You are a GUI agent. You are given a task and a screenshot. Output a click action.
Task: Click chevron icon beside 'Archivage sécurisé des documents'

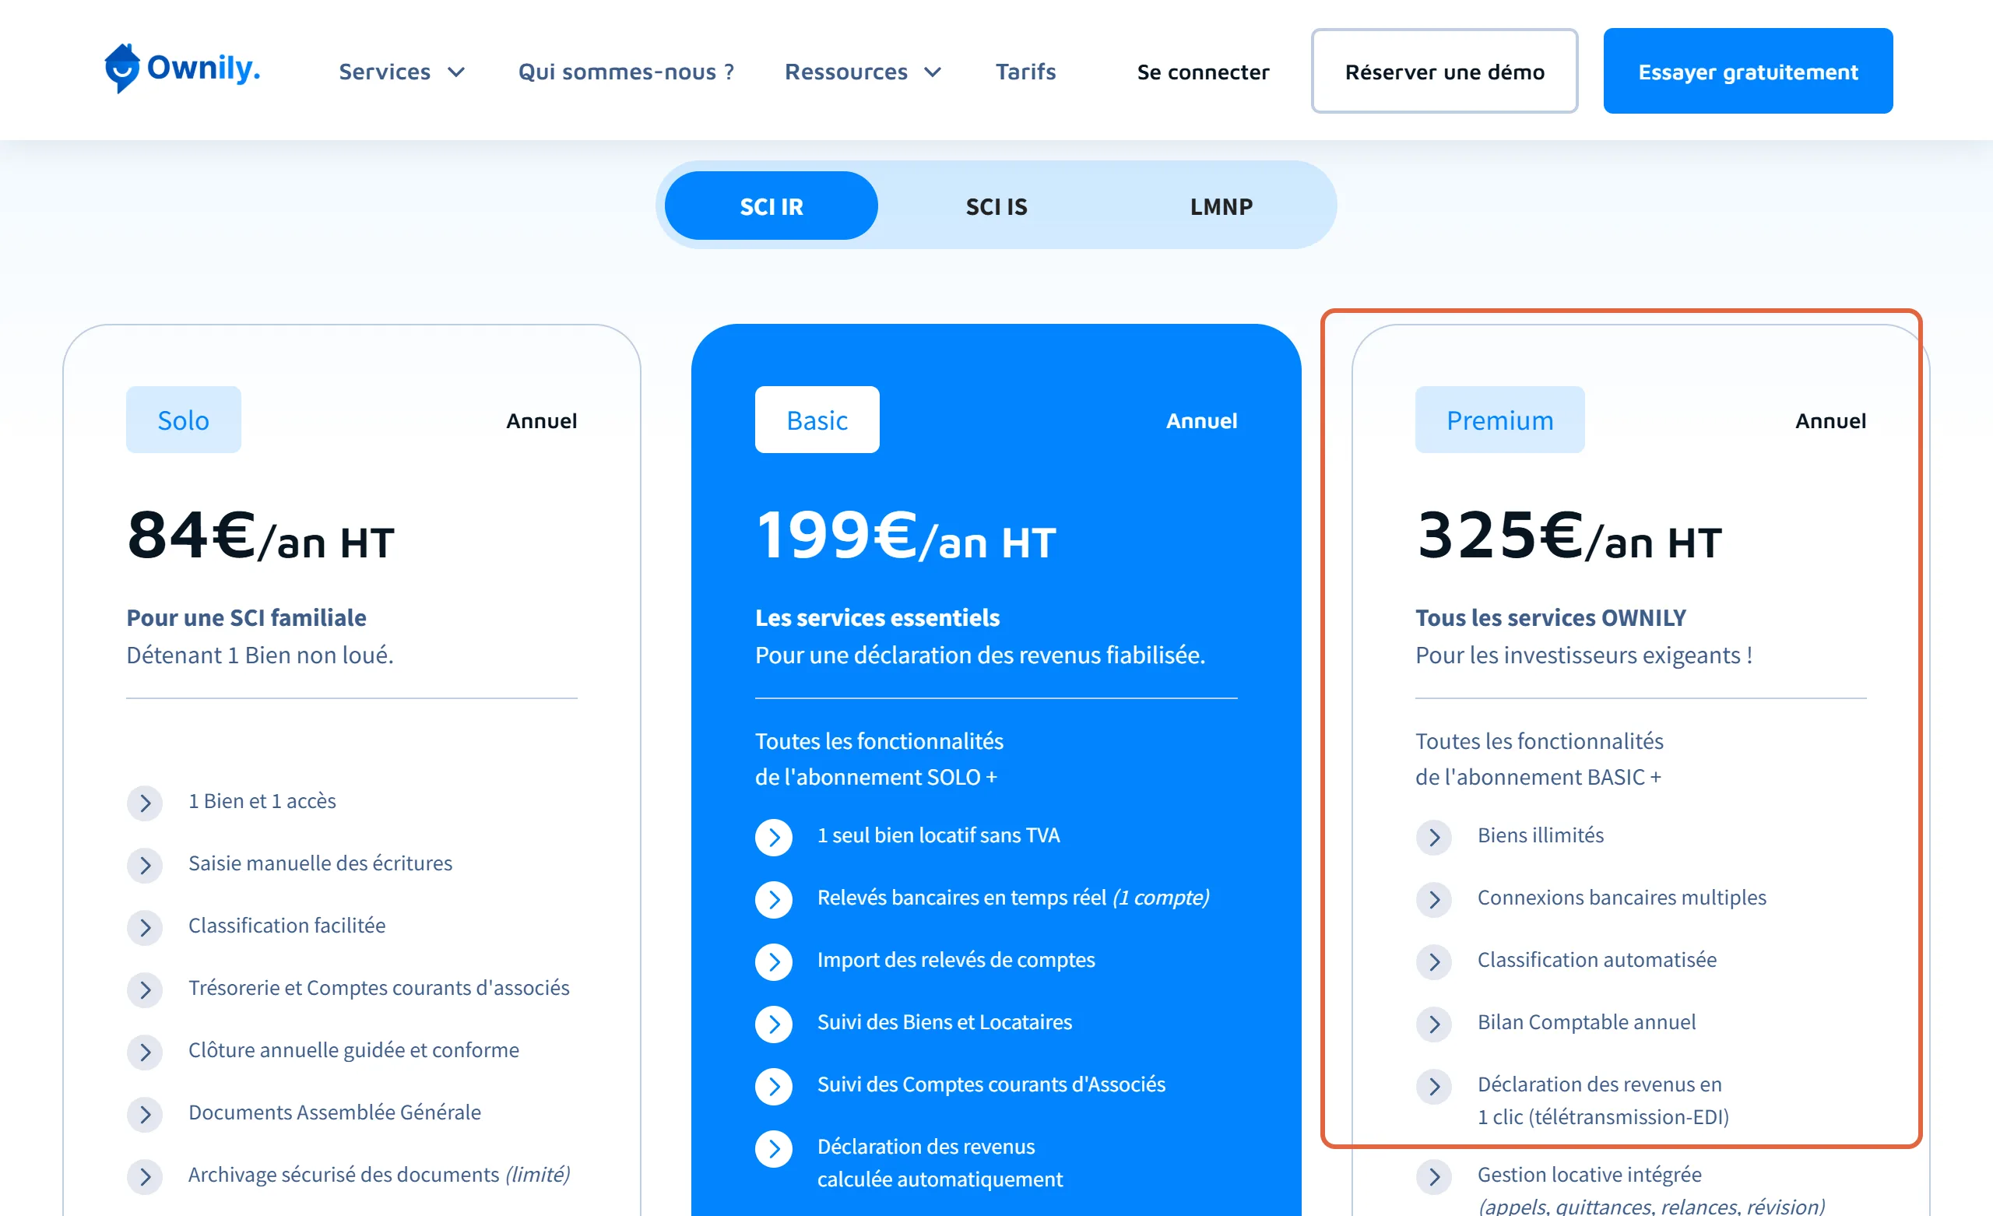[145, 1176]
